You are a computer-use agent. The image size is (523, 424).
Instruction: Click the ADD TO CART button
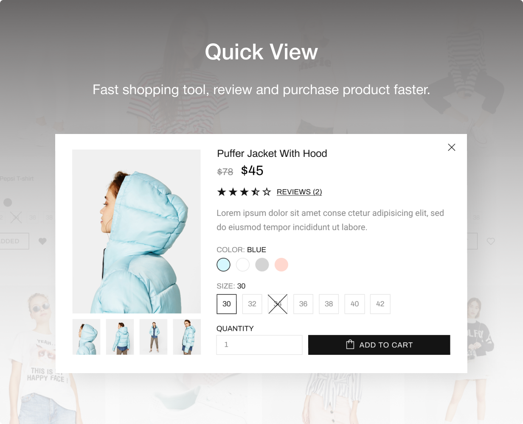click(379, 345)
